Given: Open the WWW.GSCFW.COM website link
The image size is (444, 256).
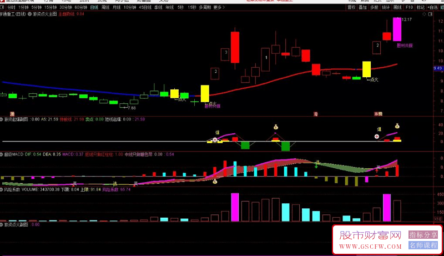Looking at the screenshot, I should [x=370, y=247].
